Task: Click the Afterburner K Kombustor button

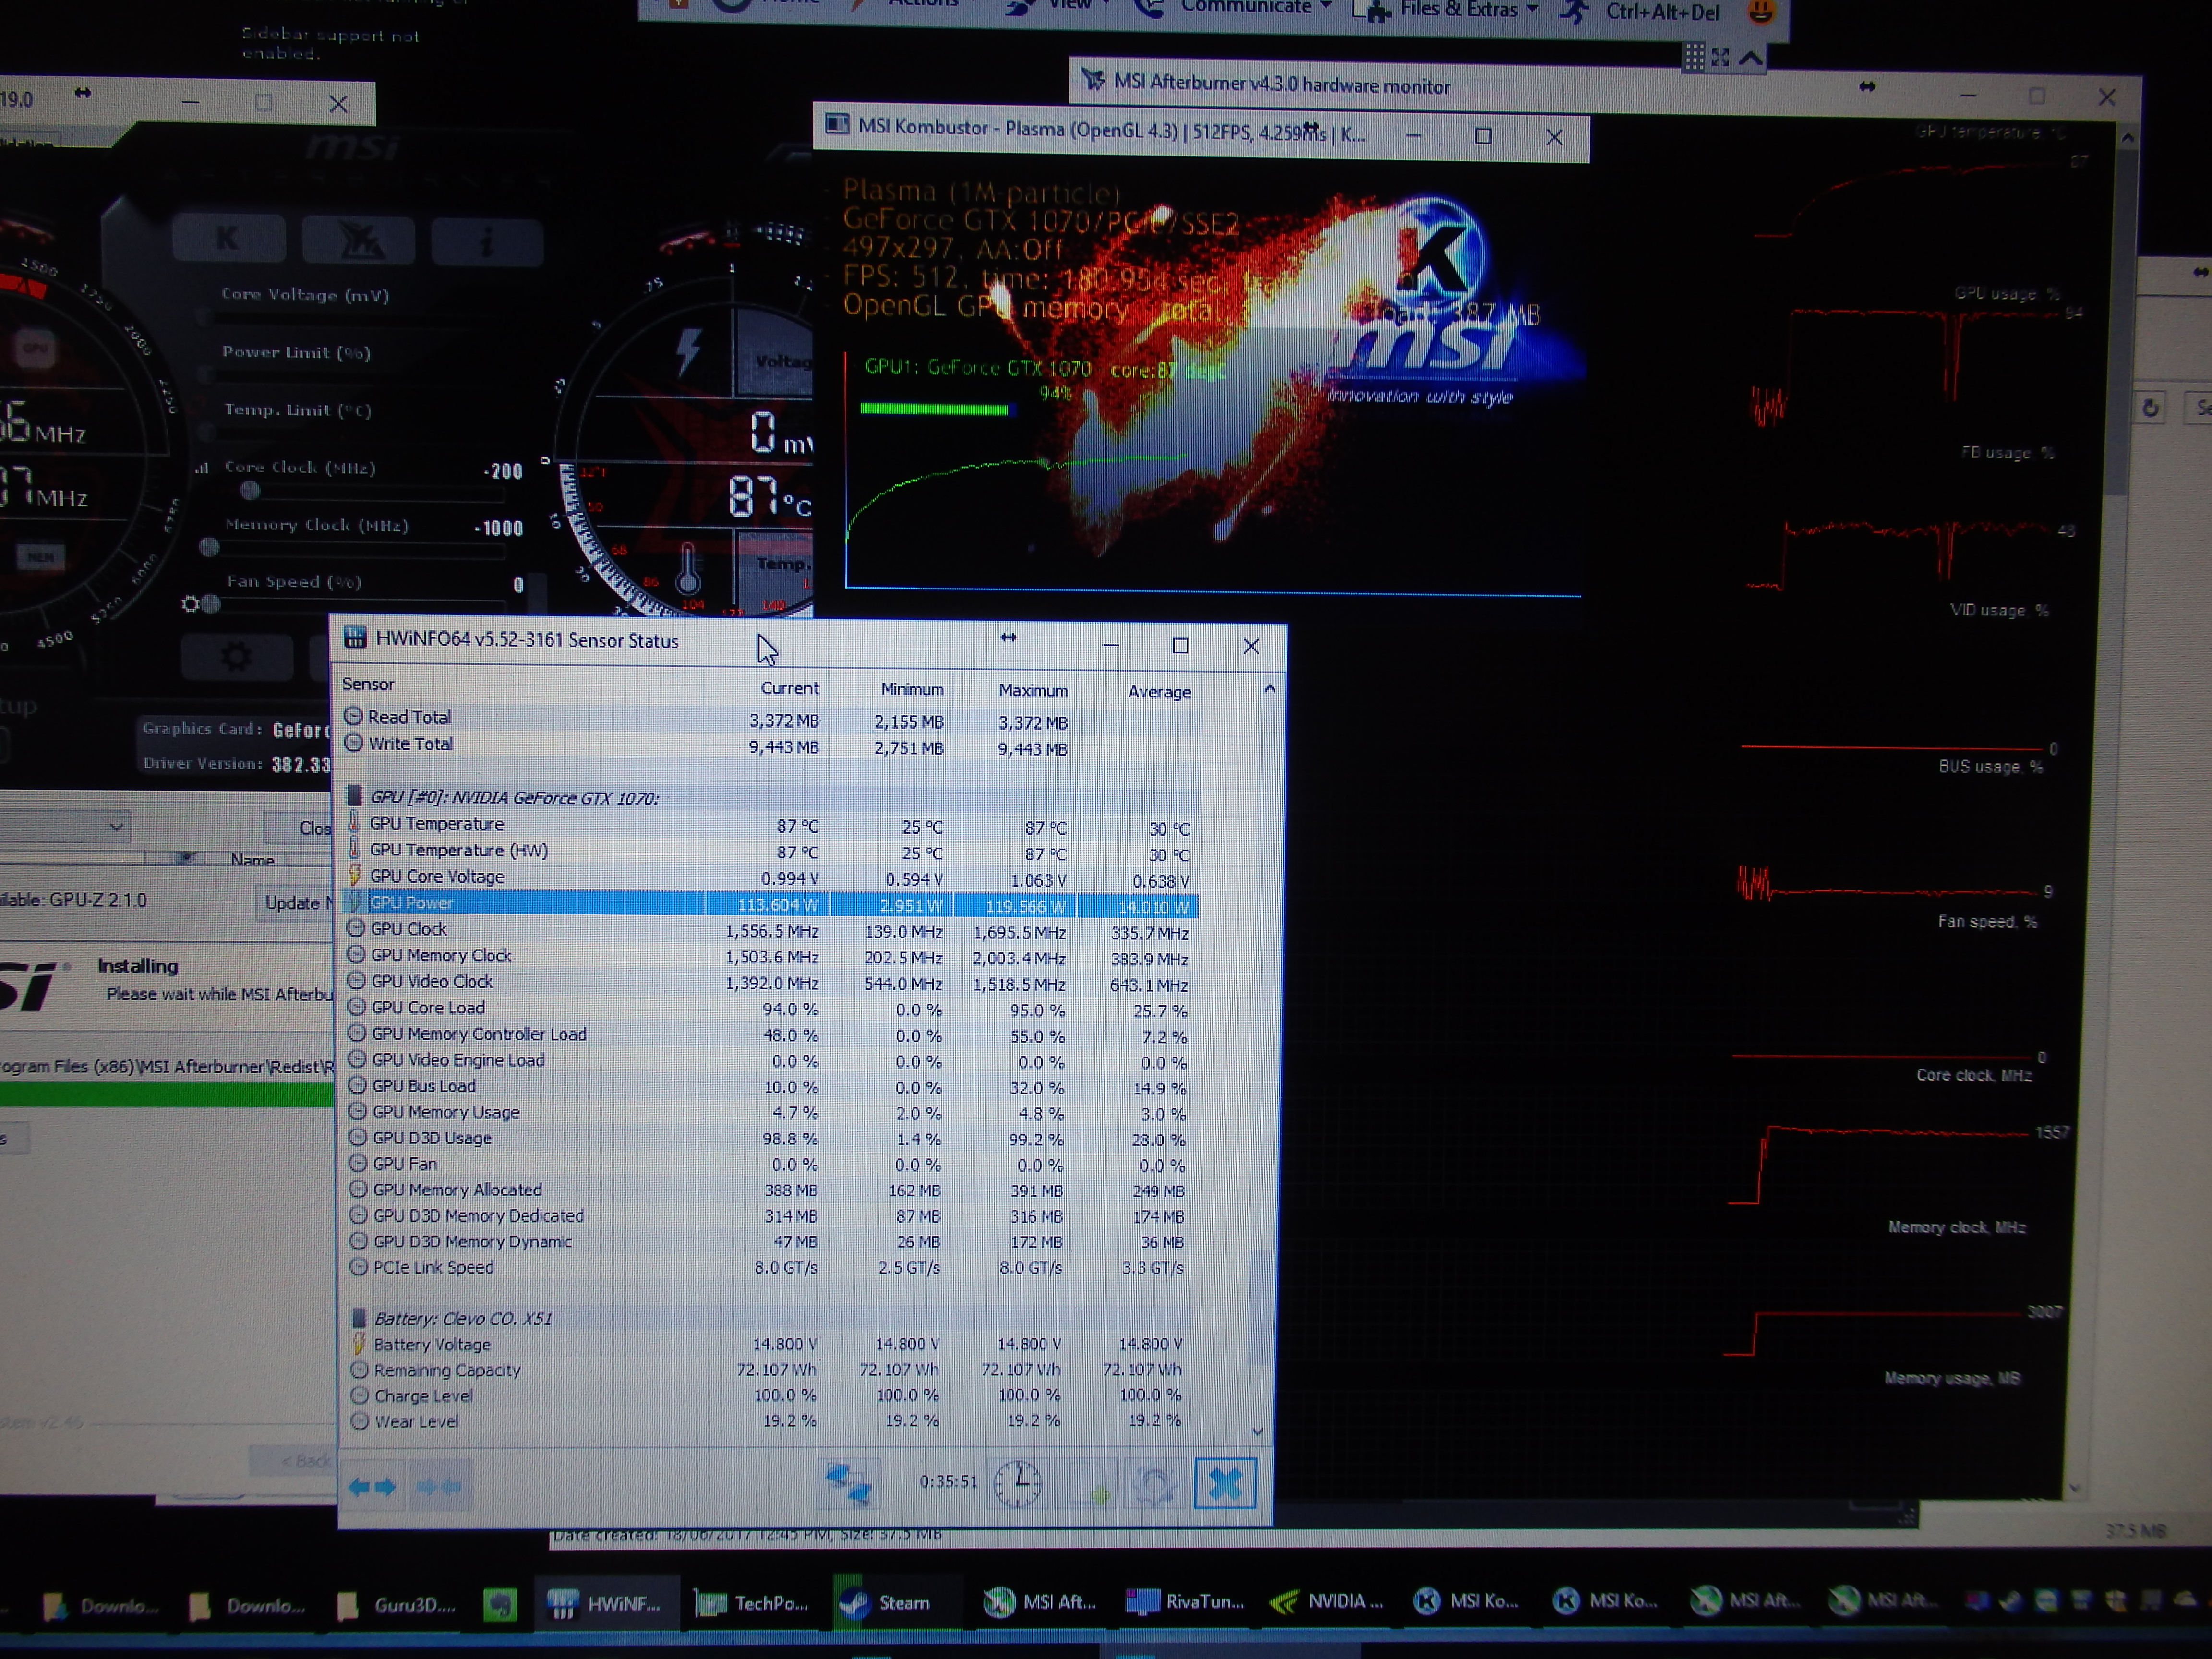Action: pos(228,239)
